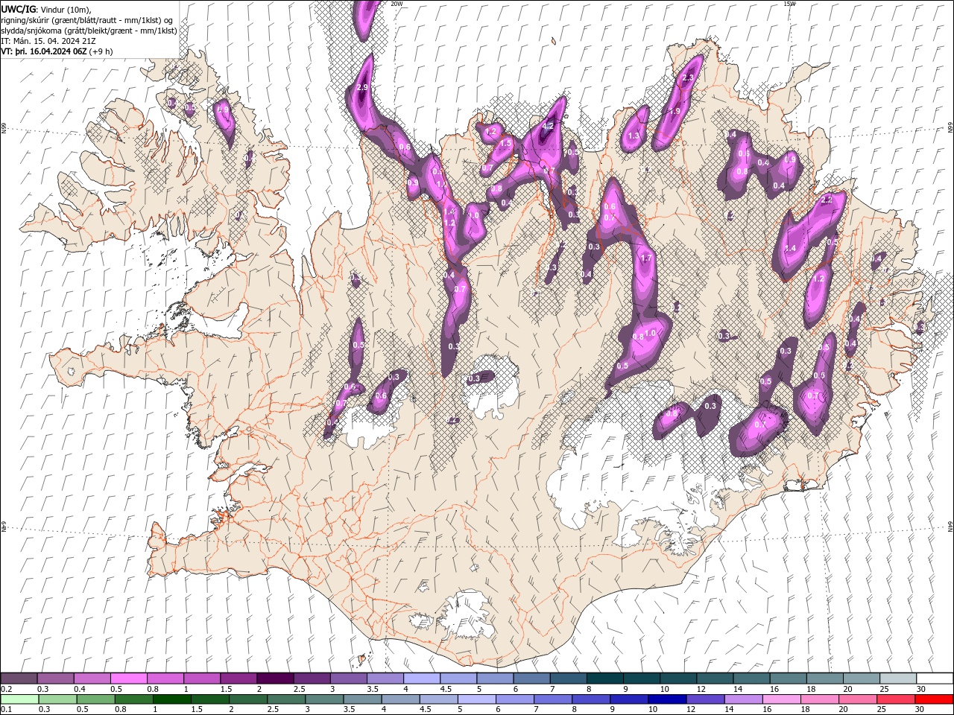The height and width of the screenshot is (715, 954).
Task: Click the 2.3 snowfall value on the map
Action: pos(688,77)
